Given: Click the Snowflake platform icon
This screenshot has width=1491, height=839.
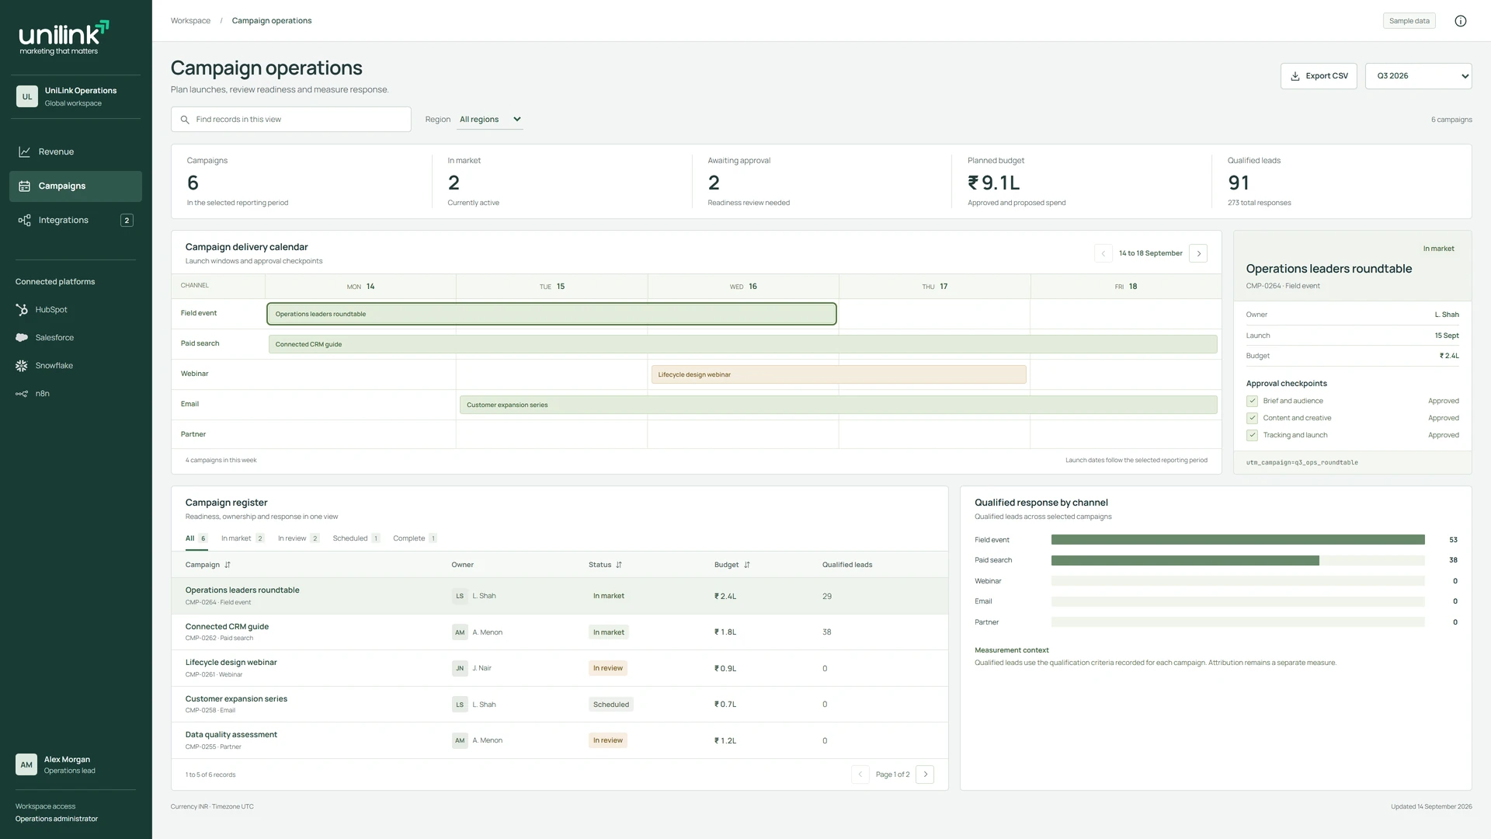Looking at the screenshot, I should (x=22, y=365).
